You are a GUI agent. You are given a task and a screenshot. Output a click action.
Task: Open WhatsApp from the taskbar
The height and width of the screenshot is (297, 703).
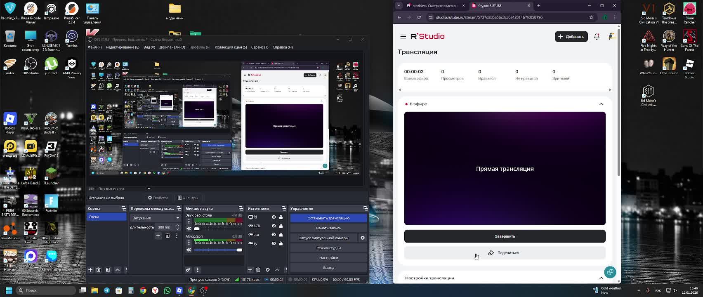click(167, 290)
